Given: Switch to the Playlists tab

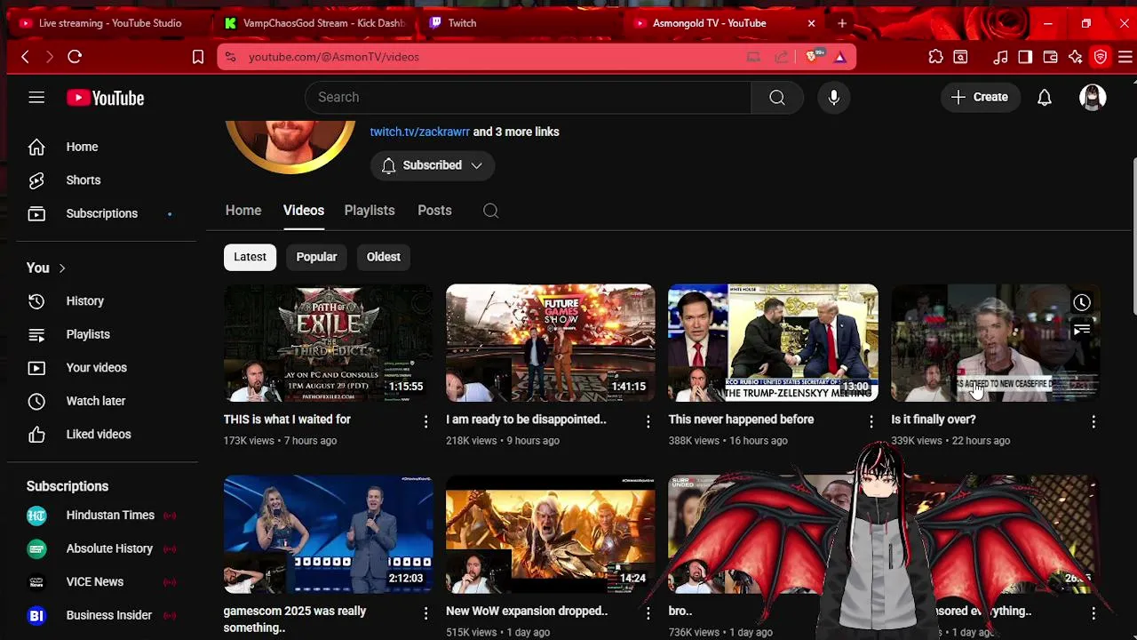Looking at the screenshot, I should 370,211.
